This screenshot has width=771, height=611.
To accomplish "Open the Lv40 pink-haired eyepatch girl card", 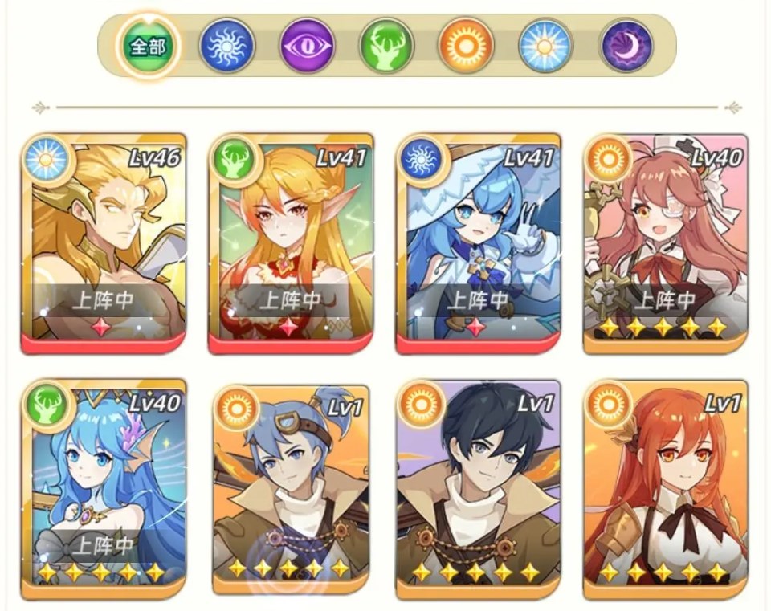I will point(666,244).
